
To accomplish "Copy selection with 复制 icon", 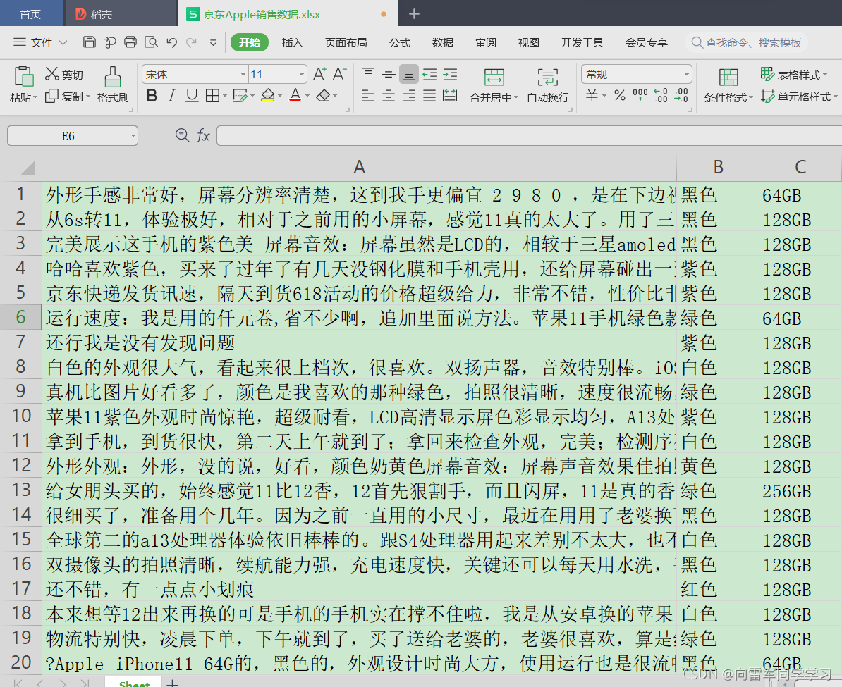I will 52,96.
